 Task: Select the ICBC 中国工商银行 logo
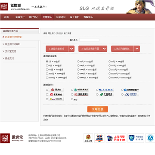click(81, 94)
